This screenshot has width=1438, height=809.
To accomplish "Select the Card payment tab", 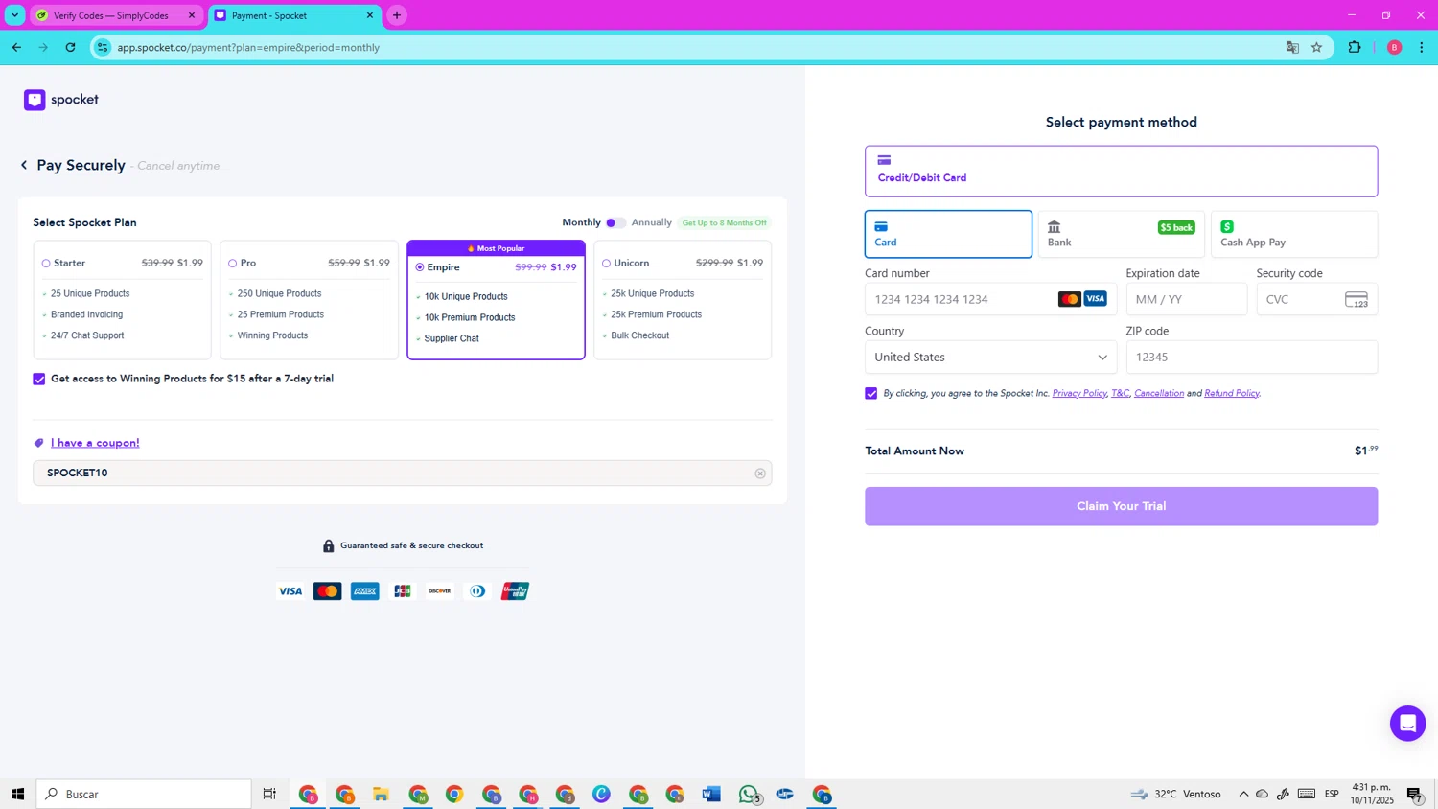I will click(948, 235).
